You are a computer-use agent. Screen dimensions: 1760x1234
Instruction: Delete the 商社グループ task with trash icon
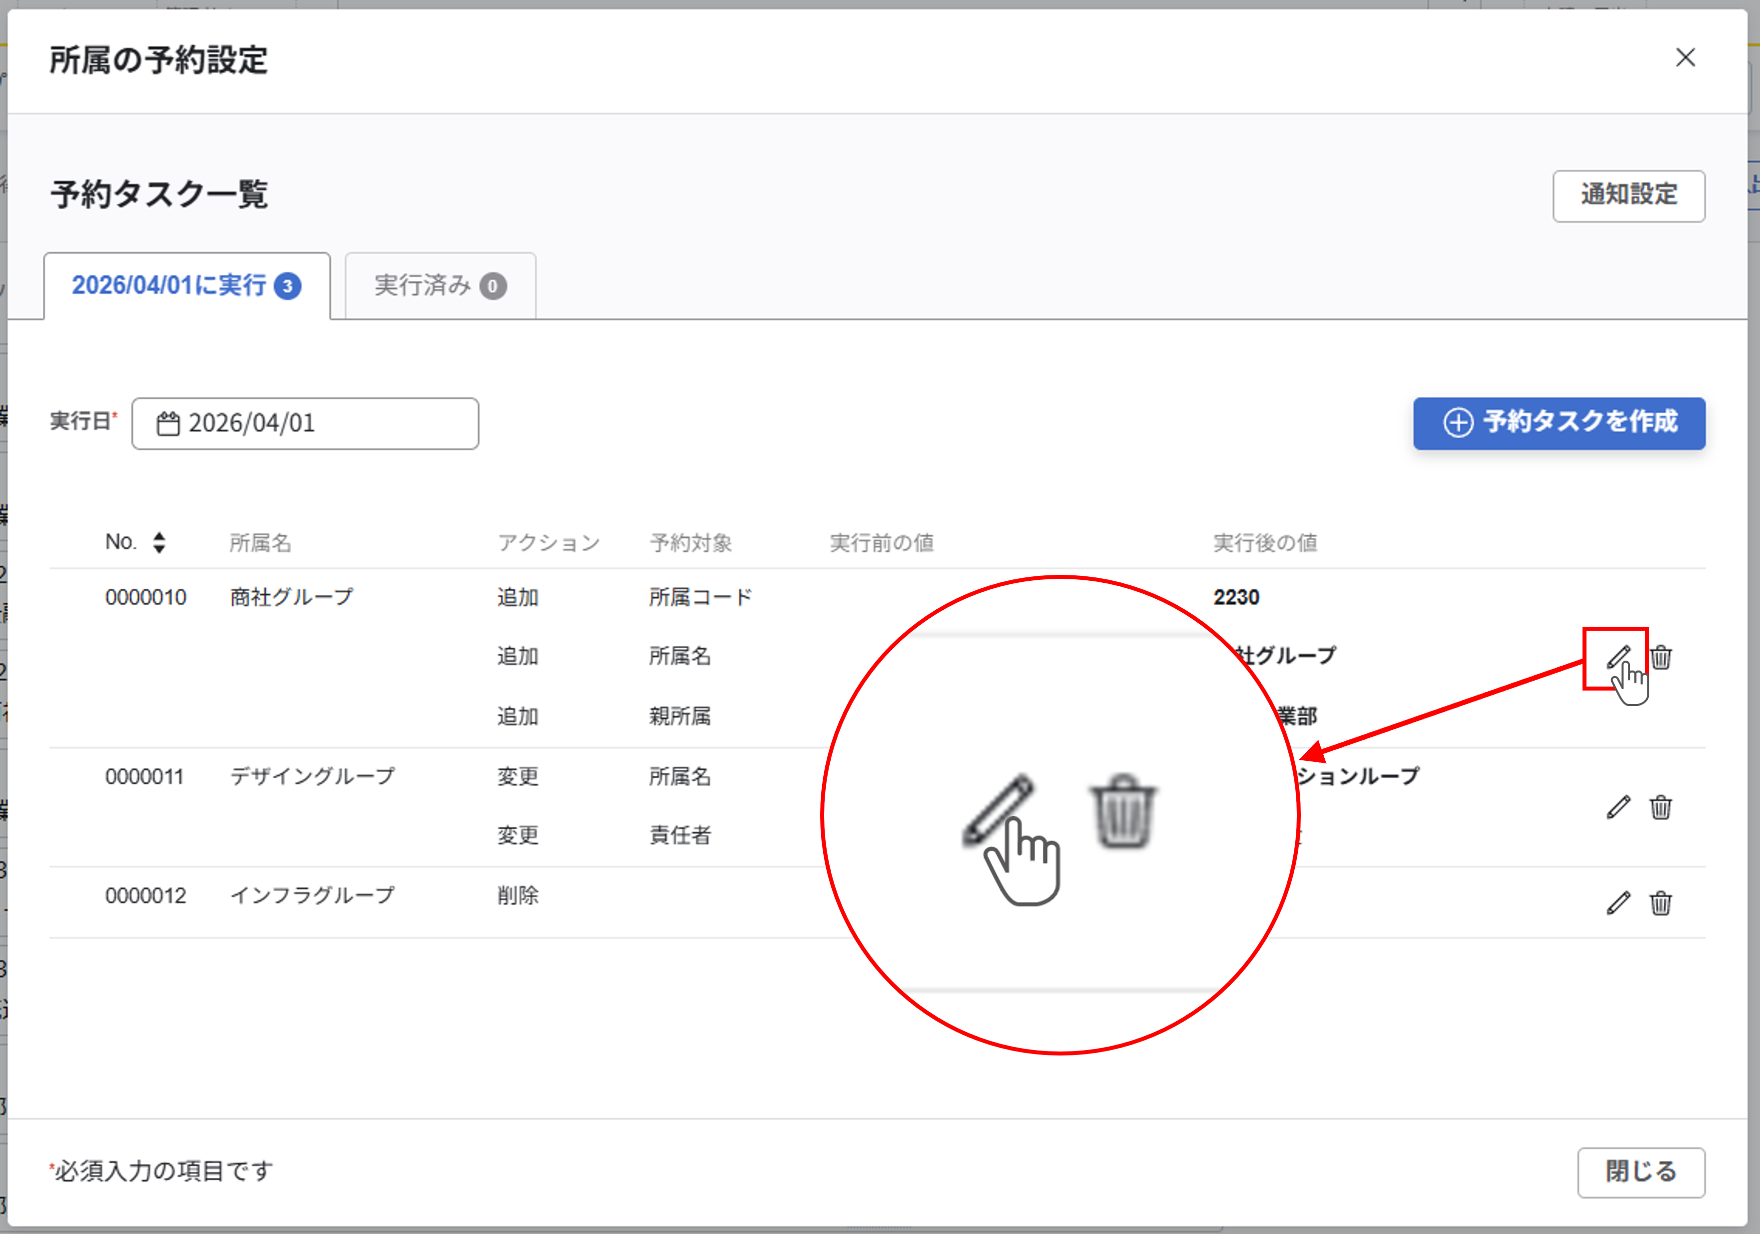pyautogui.click(x=1660, y=657)
